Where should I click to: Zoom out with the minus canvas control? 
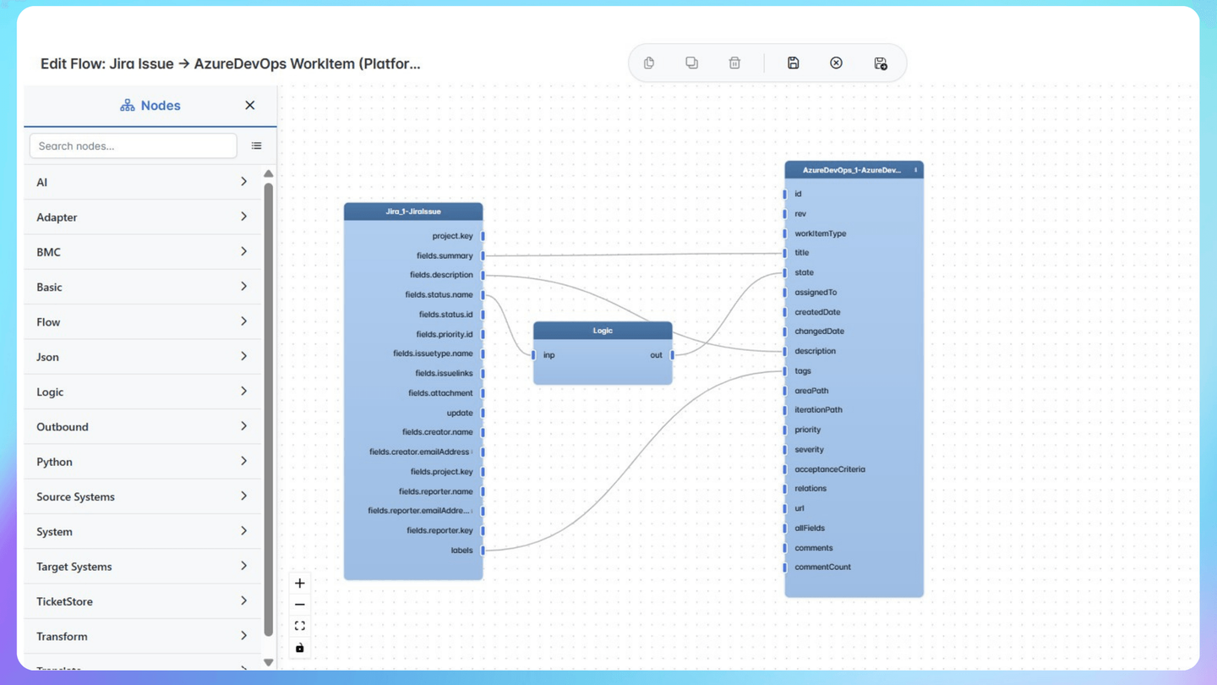click(299, 605)
